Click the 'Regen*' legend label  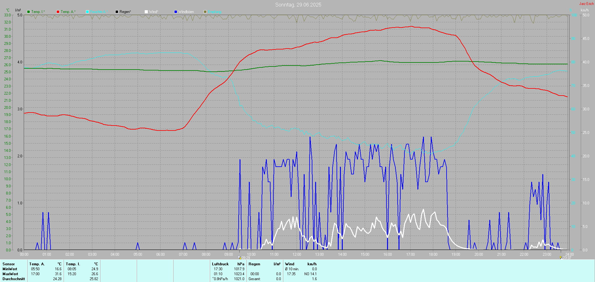126,12
